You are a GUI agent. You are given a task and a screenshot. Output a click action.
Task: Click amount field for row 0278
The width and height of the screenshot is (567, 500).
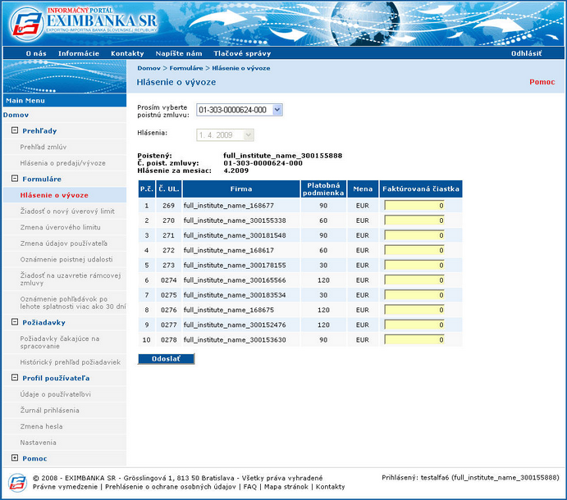[414, 340]
